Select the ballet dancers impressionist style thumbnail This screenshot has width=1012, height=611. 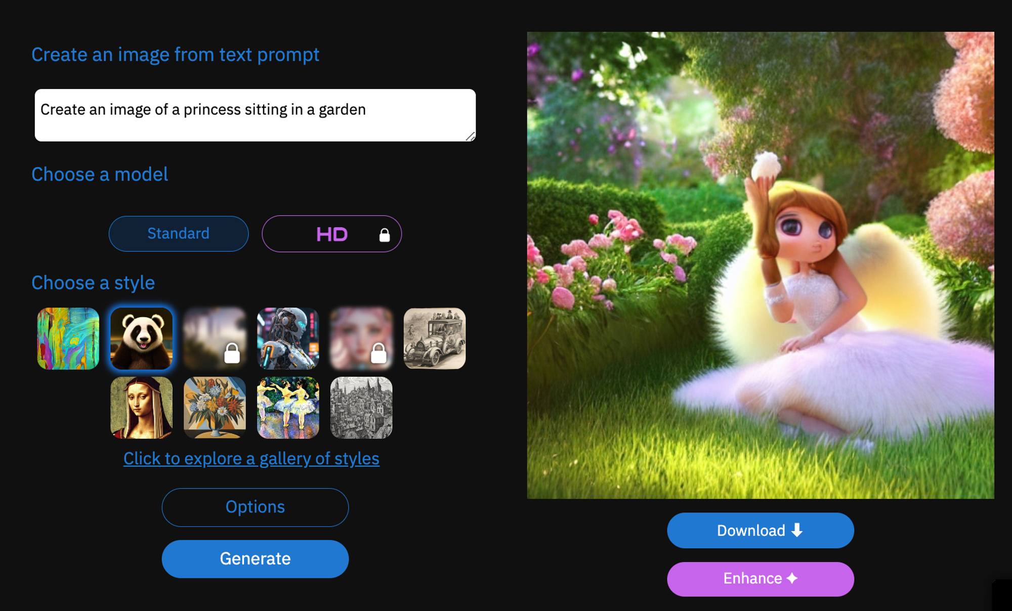pos(288,408)
